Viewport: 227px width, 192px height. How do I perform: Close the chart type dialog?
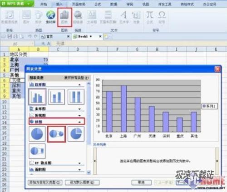217,69
